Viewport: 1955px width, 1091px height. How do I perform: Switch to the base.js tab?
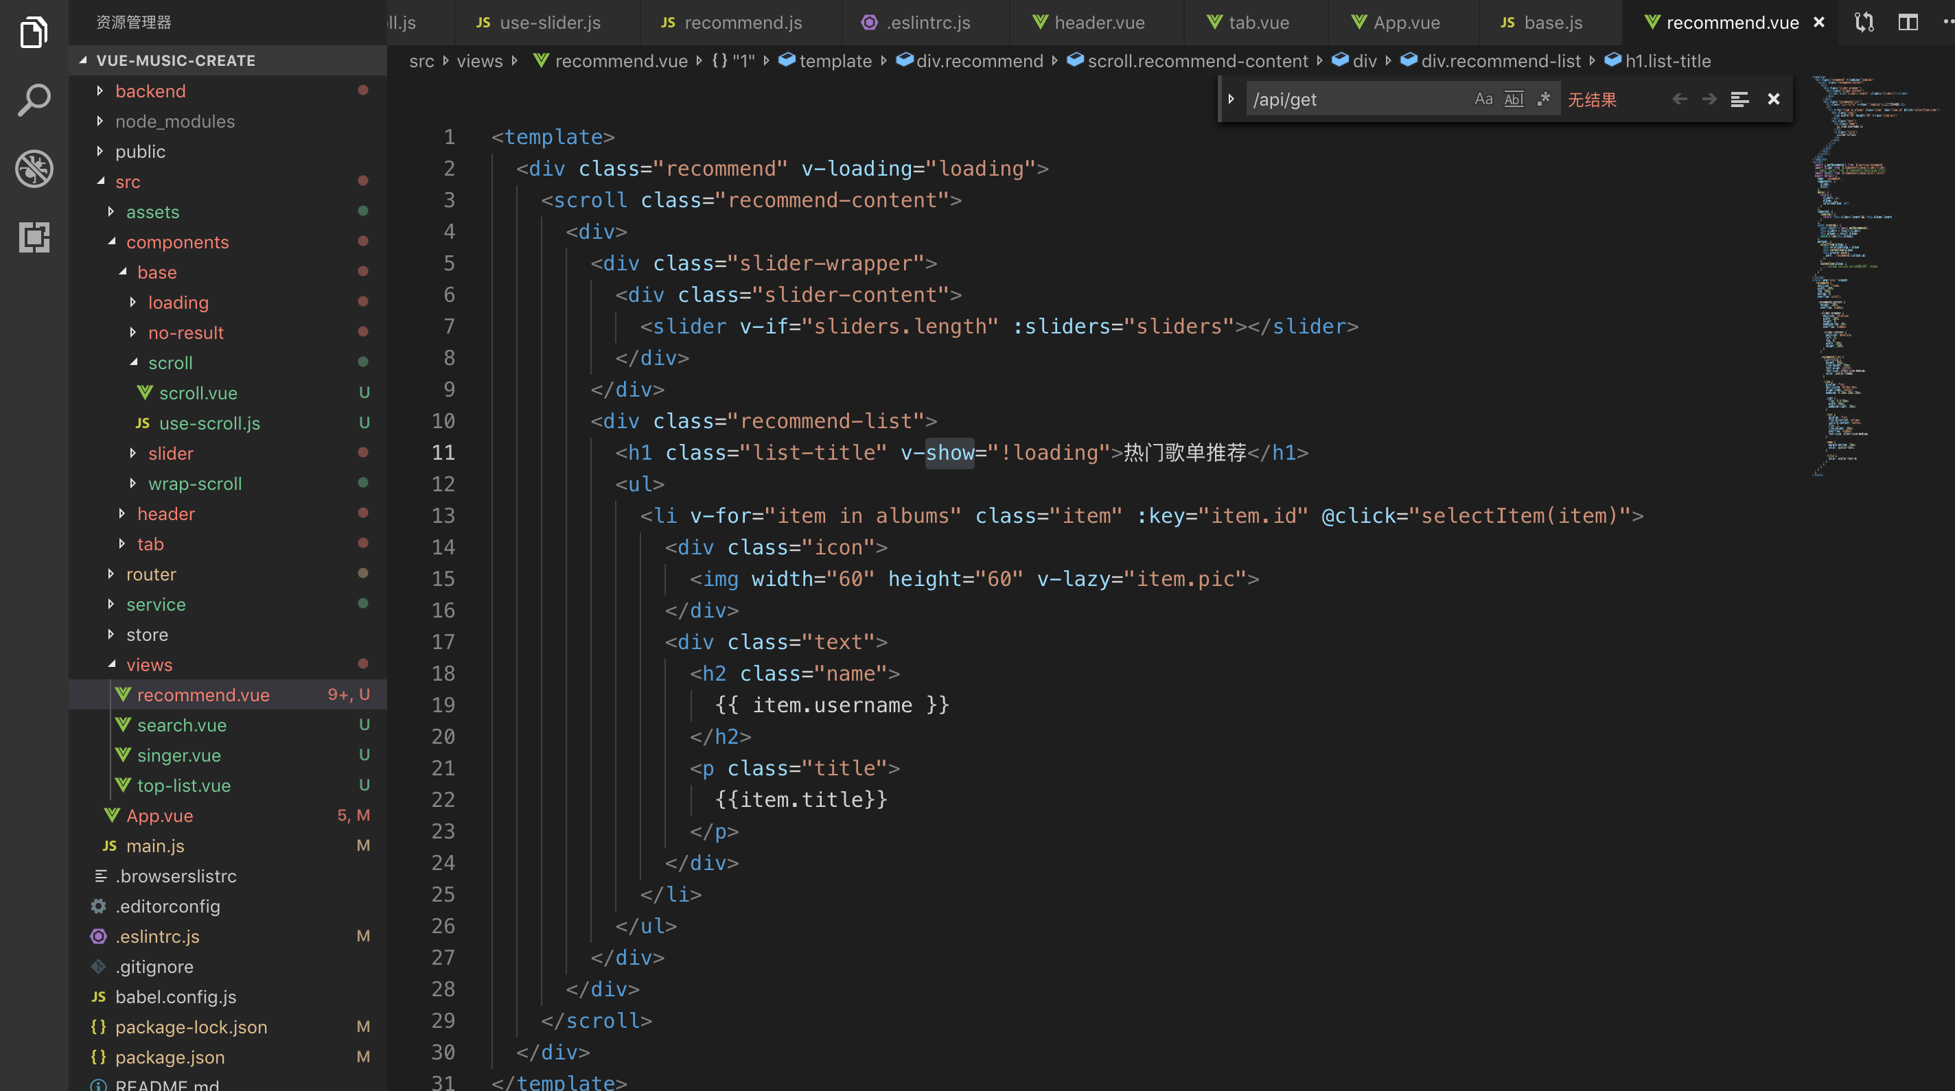click(x=1552, y=23)
